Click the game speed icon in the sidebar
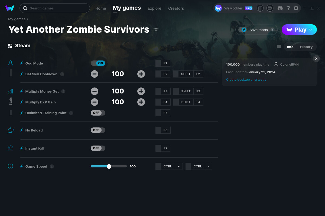Viewport: 325px width, 216px height. [10, 166]
